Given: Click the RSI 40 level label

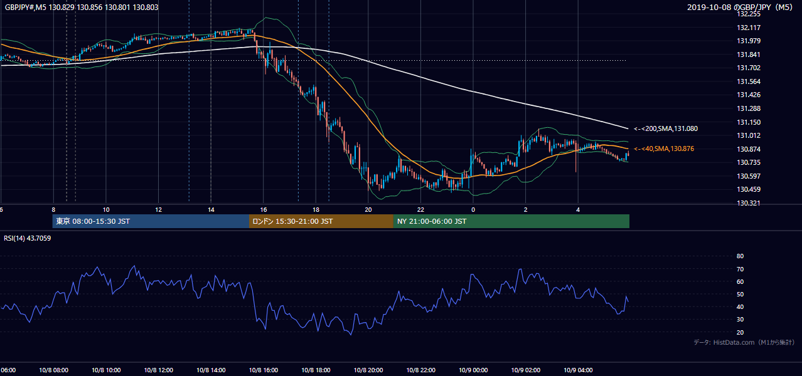Looking at the screenshot, I should (740, 306).
